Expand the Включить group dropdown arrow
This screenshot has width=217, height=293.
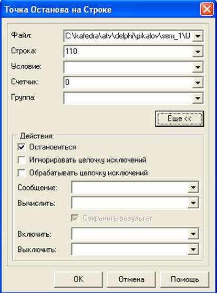click(x=193, y=234)
